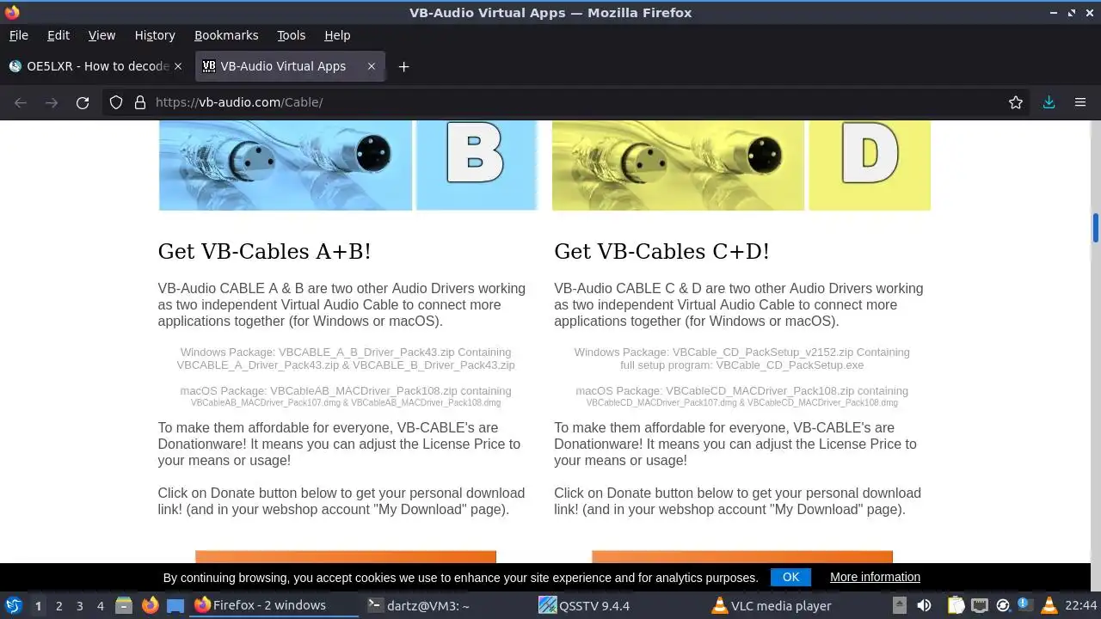Open the View menu
Screen dimensions: 1101x619
101,35
